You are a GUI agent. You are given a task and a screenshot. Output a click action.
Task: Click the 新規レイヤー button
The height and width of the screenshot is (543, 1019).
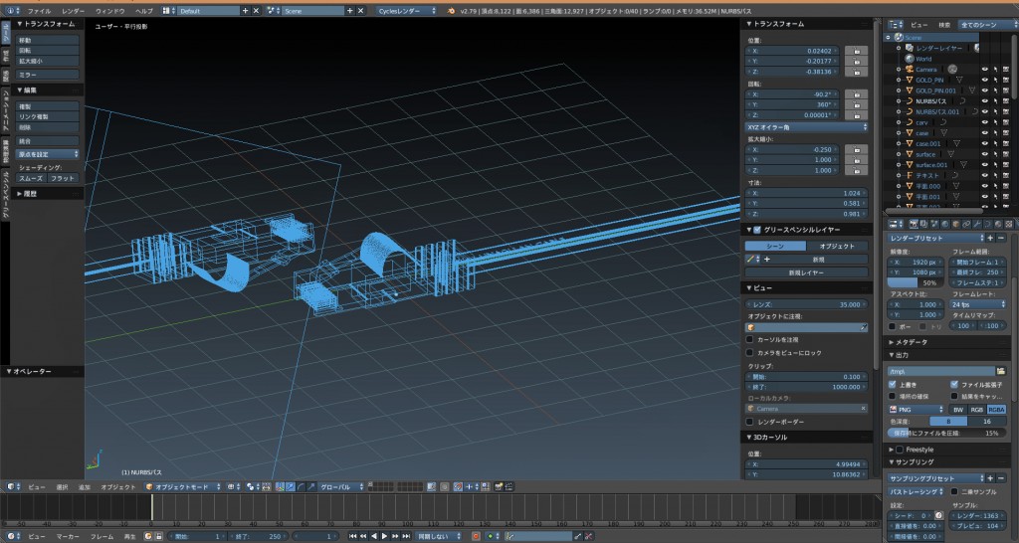pos(806,271)
